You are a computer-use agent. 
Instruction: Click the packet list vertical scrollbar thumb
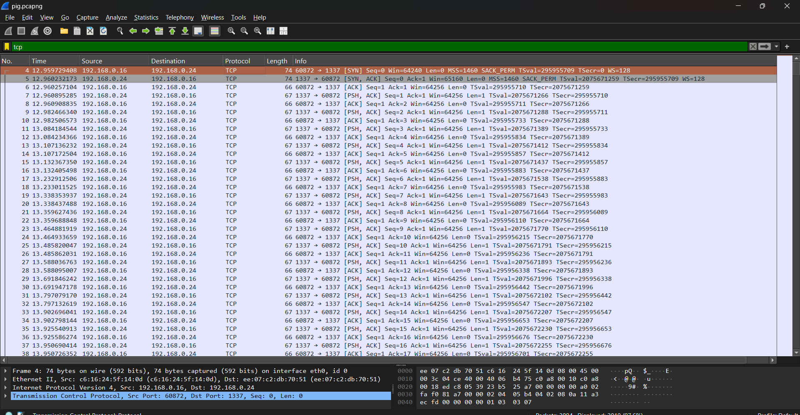796,69
